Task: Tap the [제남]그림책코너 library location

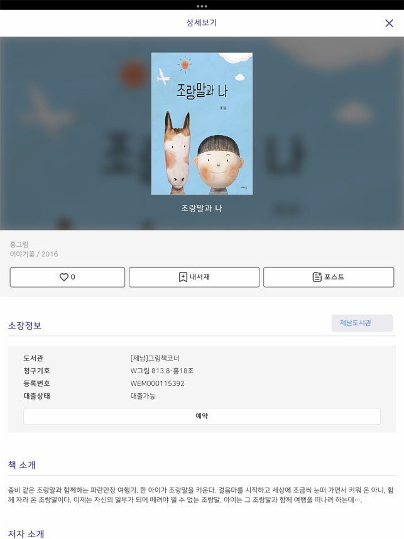Action: [x=155, y=358]
